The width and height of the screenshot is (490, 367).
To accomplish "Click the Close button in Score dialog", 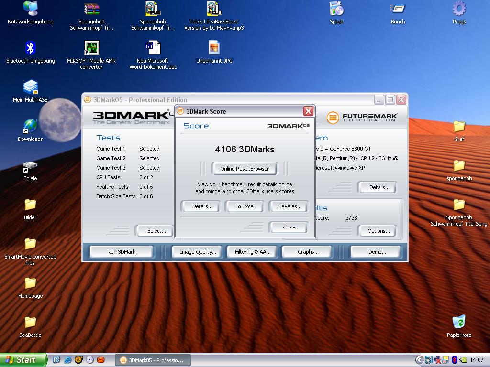I will click(x=289, y=227).
